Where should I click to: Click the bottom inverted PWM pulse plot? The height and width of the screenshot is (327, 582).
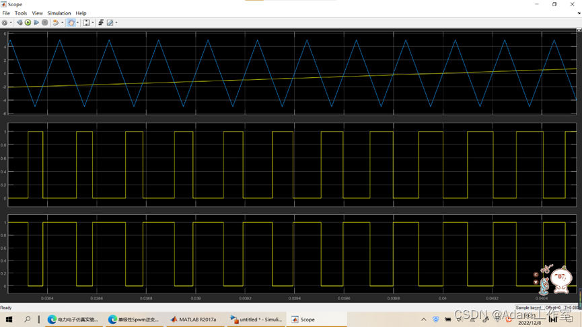coord(293,254)
